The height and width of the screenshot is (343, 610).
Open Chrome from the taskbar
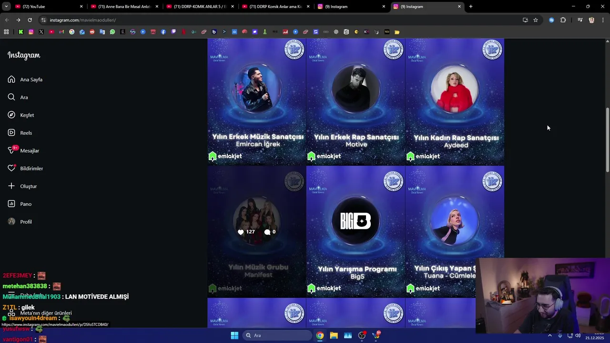click(x=320, y=335)
